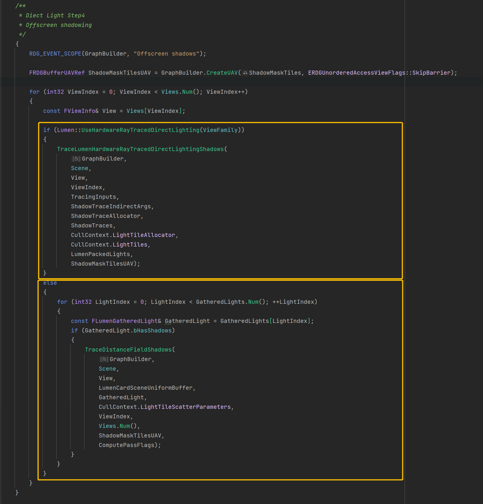This screenshot has height=504, width=483.
Task: Click the "Offscreen shadowing" comment line
Action: click(x=59, y=25)
